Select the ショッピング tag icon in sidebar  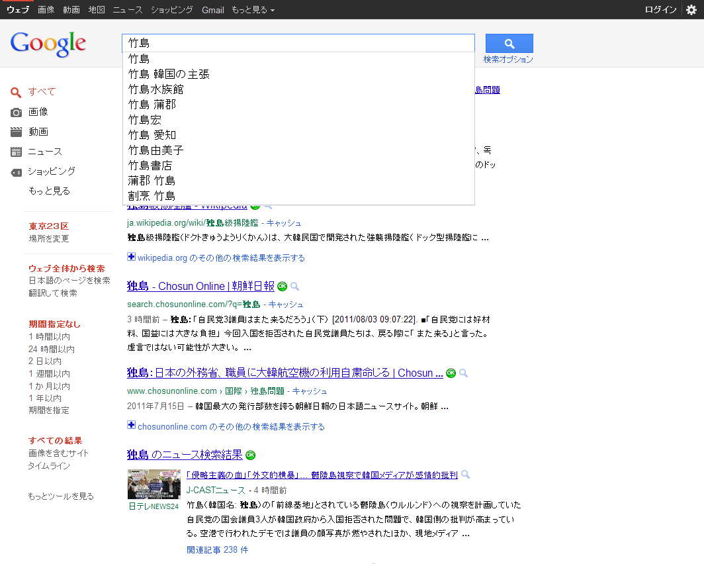pos(16,172)
